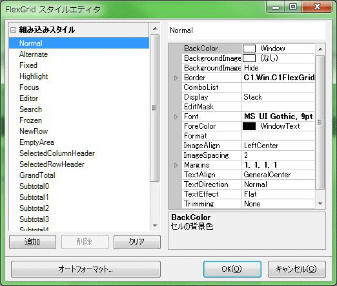The width and height of the screenshot is (337, 286).
Task: Click property grid scroll down arrow
Action: pyautogui.click(x=320, y=203)
